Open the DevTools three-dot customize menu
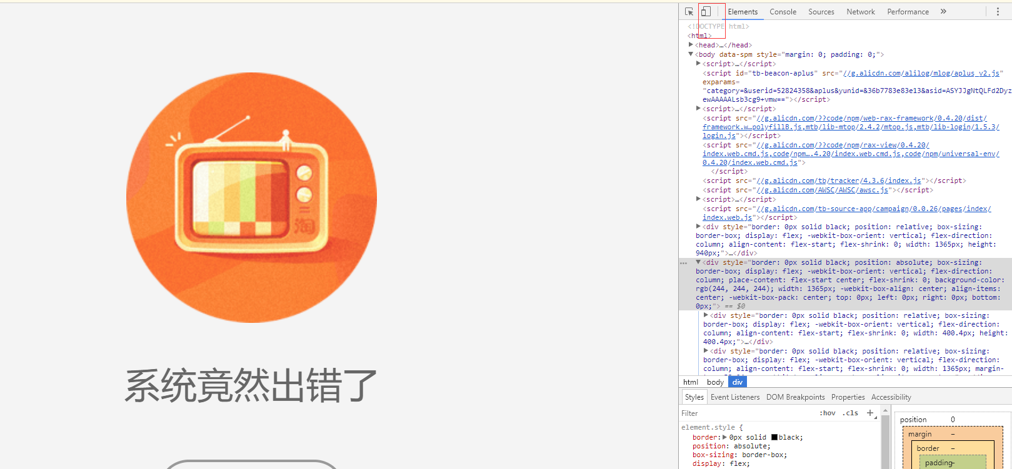Image resolution: width=1012 pixels, height=469 pixels. [998, 12]
